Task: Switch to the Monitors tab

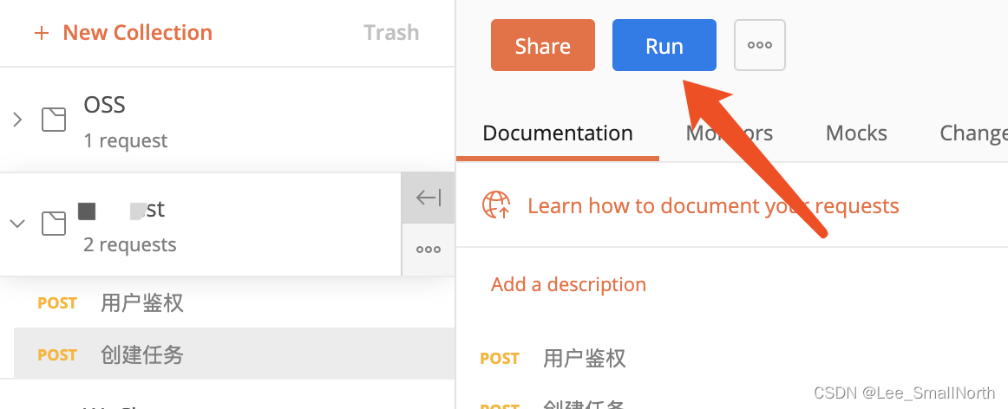Action: 729,133
